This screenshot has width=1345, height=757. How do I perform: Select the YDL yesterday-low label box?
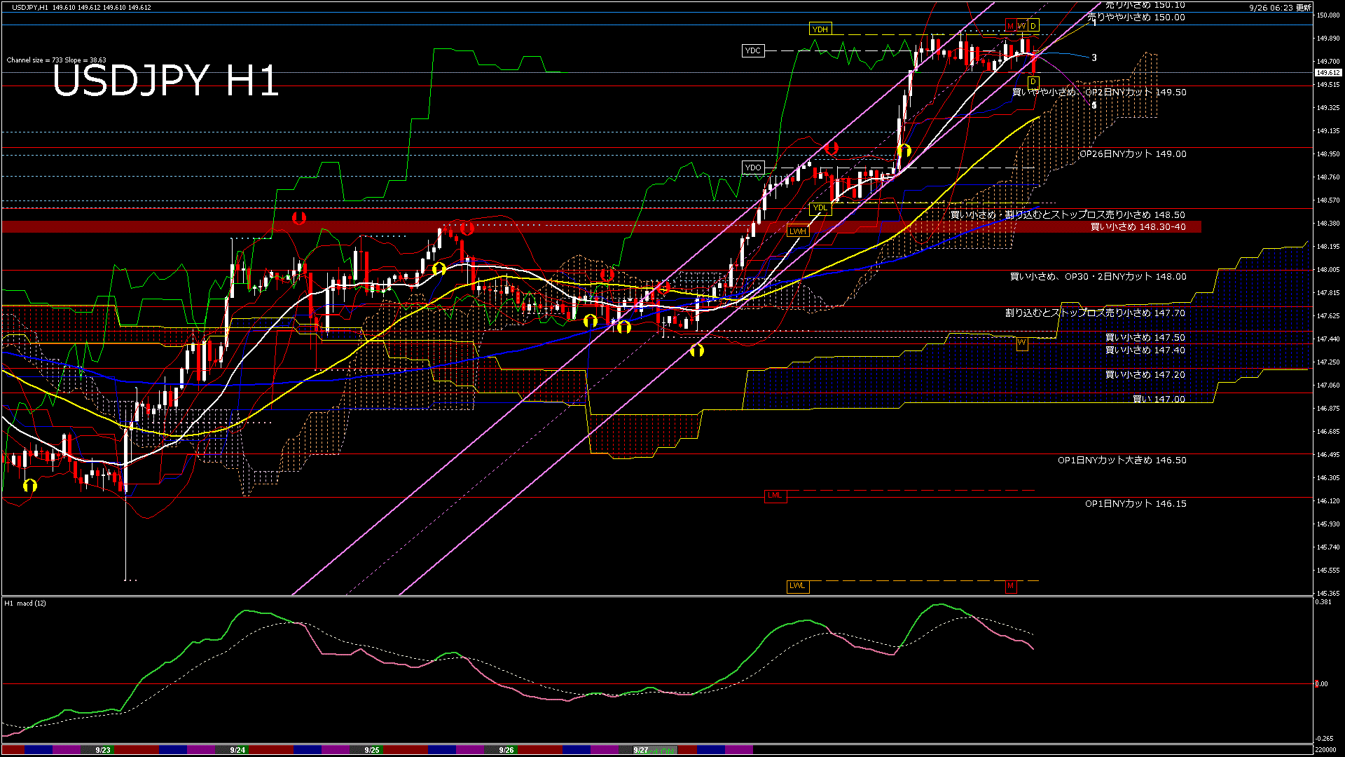(820, 207)
